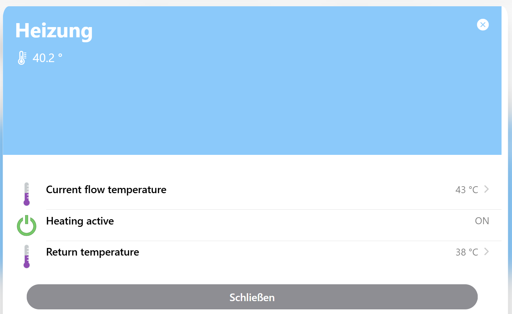Expand flow temperature details via chevron

pos(487,189)
